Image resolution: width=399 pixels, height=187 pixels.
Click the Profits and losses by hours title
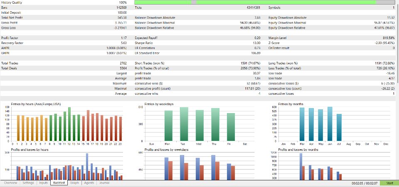[x=30, y=150]
